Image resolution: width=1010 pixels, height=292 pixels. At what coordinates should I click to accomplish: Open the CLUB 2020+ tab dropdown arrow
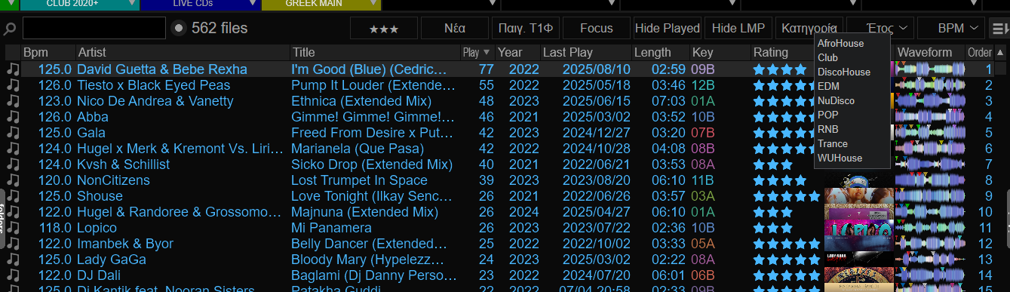(x=133, y=5)
